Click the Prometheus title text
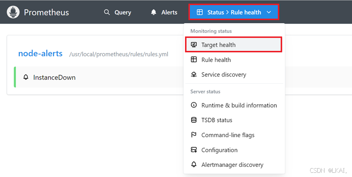The image size is (352, 177). point(47,12)
